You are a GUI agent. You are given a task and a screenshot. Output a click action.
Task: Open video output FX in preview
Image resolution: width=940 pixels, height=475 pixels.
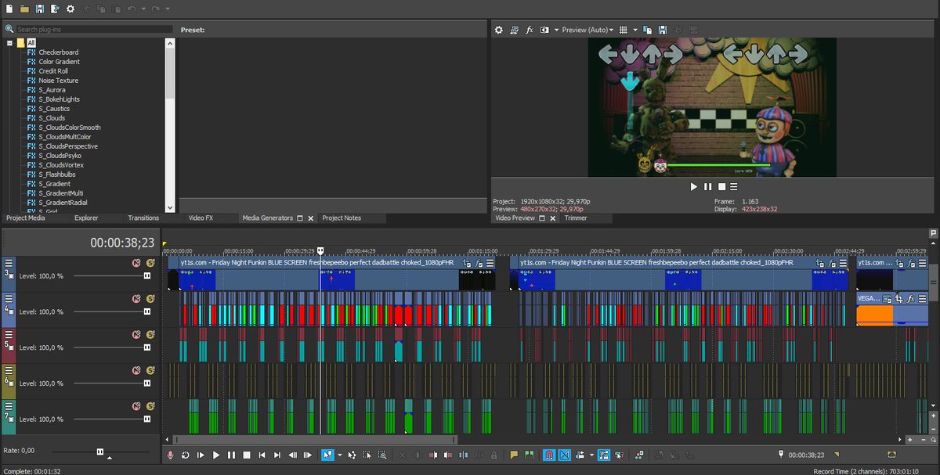pos(530,30)
